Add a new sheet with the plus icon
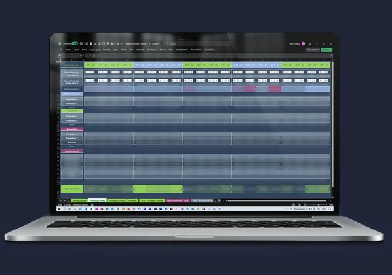This screenshot has width=392, height=275. pyautogui.click(x=219, y=200)
